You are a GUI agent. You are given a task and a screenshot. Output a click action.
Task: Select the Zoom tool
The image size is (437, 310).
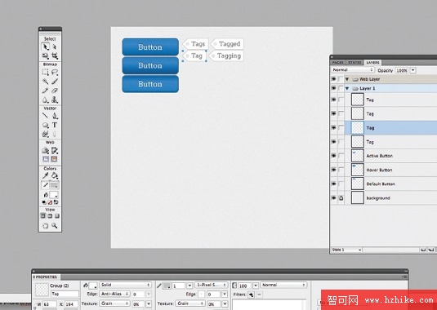(55, 226)
